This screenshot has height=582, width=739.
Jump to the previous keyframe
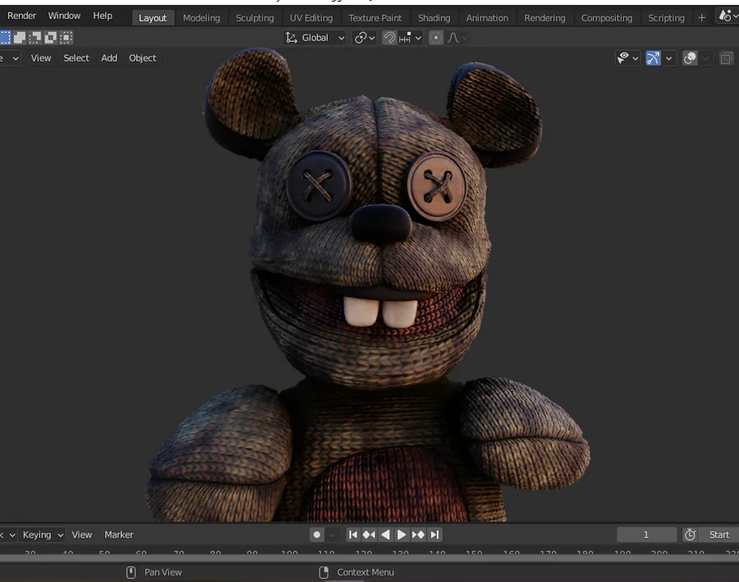[x=369, y=534]
